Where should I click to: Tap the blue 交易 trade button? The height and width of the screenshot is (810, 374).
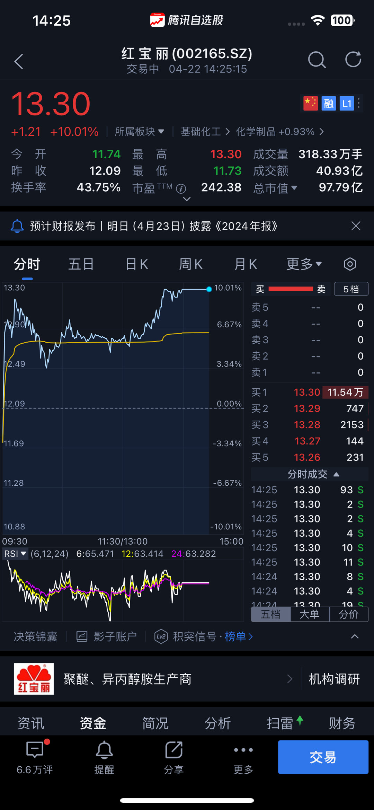pyautogui.click(x=323, y=757)
